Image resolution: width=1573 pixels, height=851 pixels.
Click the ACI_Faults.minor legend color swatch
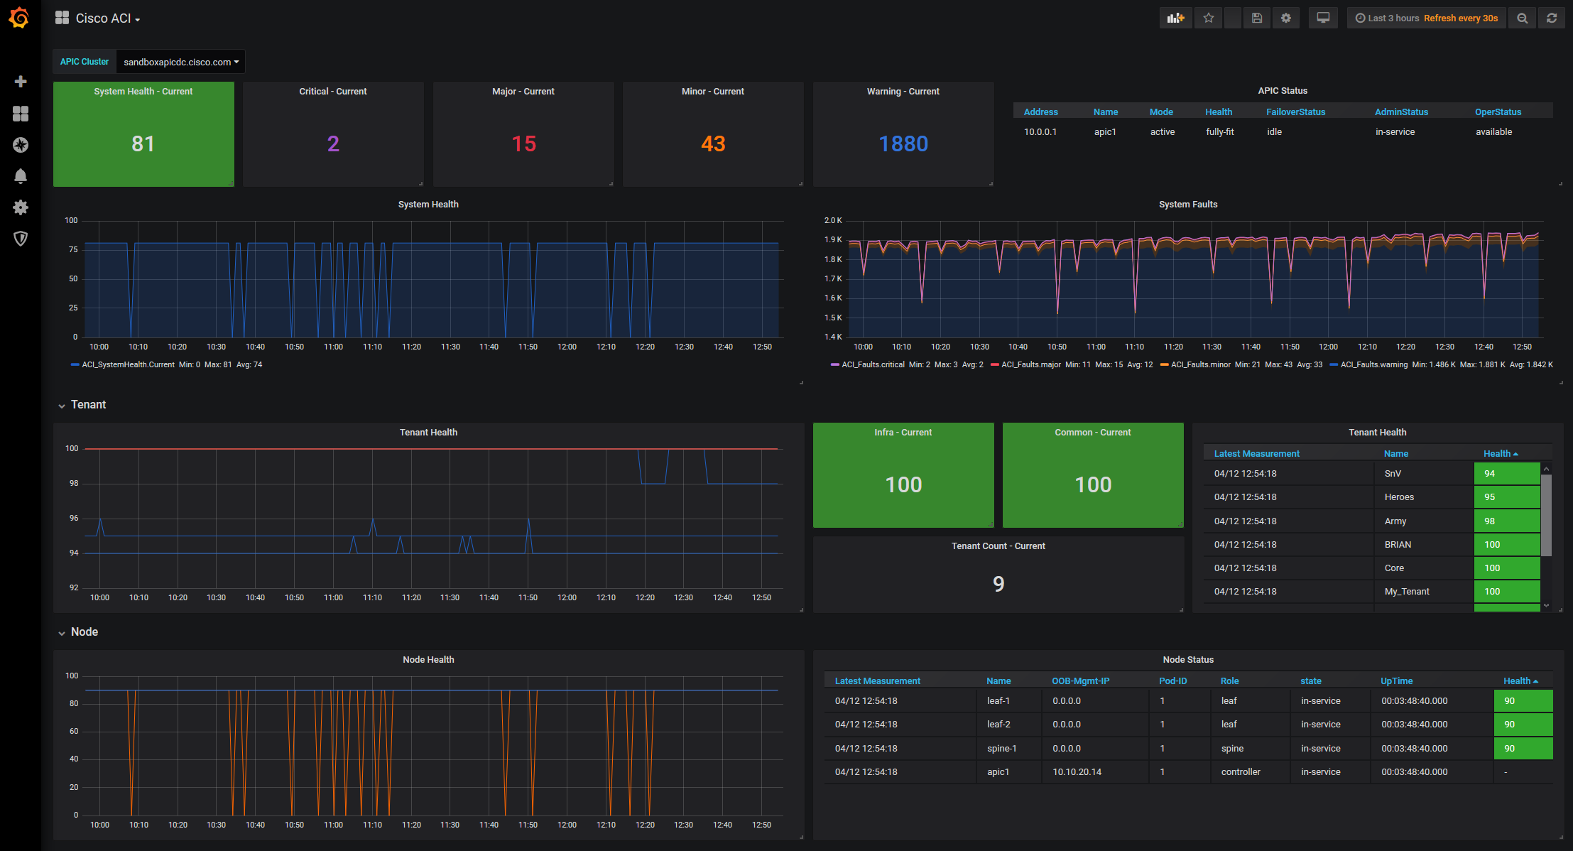tap(1164, 365)
